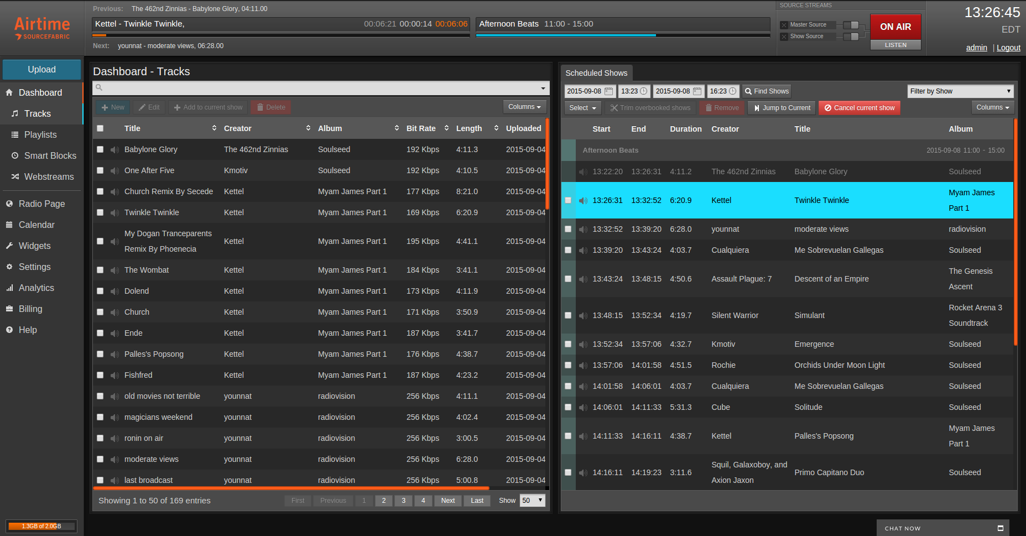Open calendar picker for start date
1026x536 pixels.
tap(608, 91)
